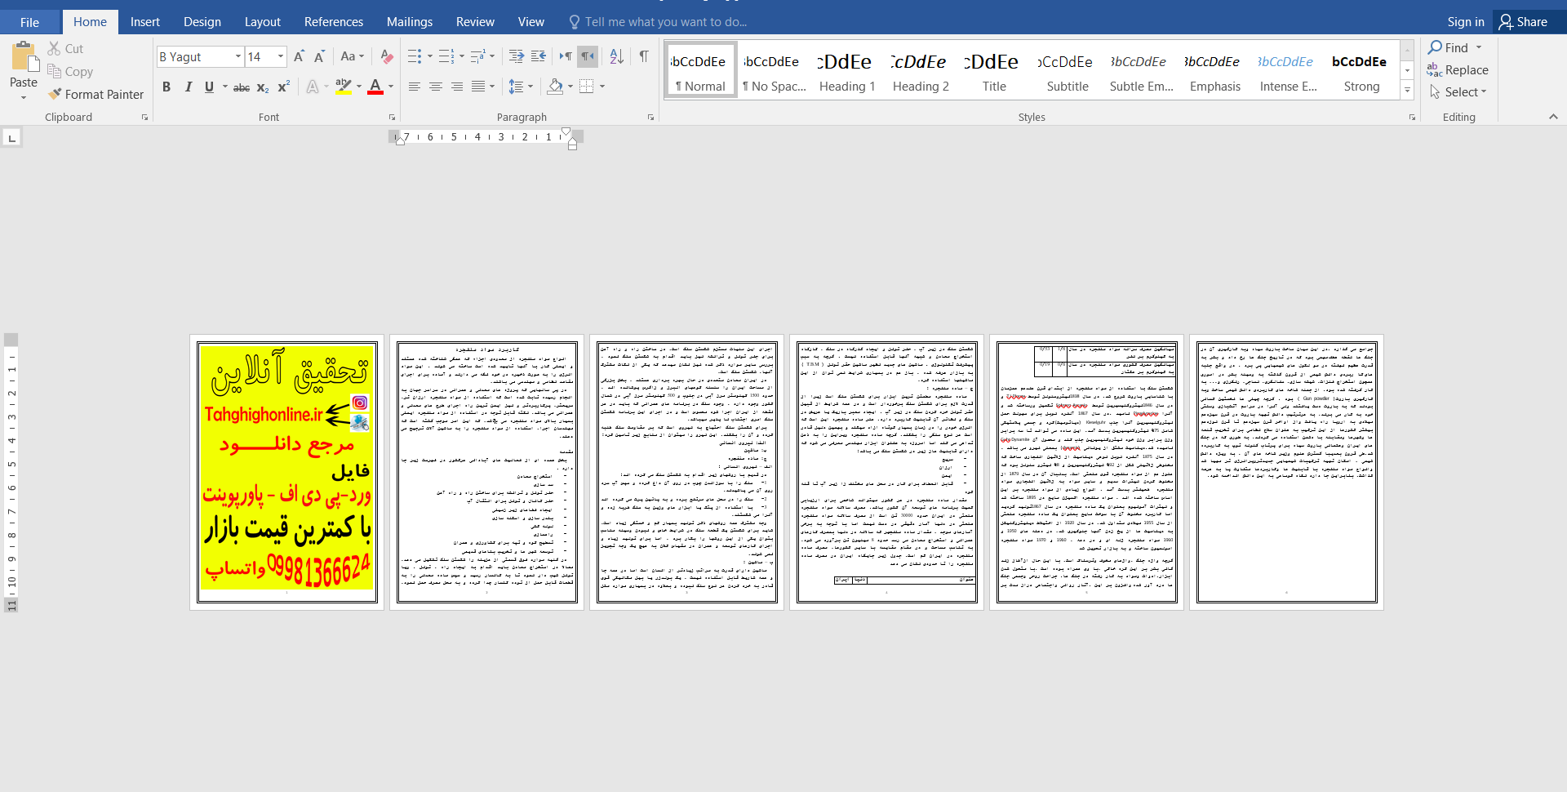Switch to the Layout tab
The image size is (1567, 792).
[x=262, y=22]
